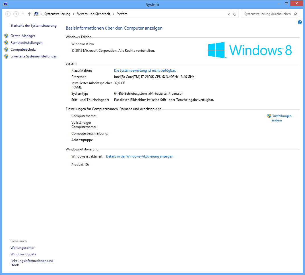
Task: Click 'Produkt-ID:' label
Action: click(x=80, y=165)
